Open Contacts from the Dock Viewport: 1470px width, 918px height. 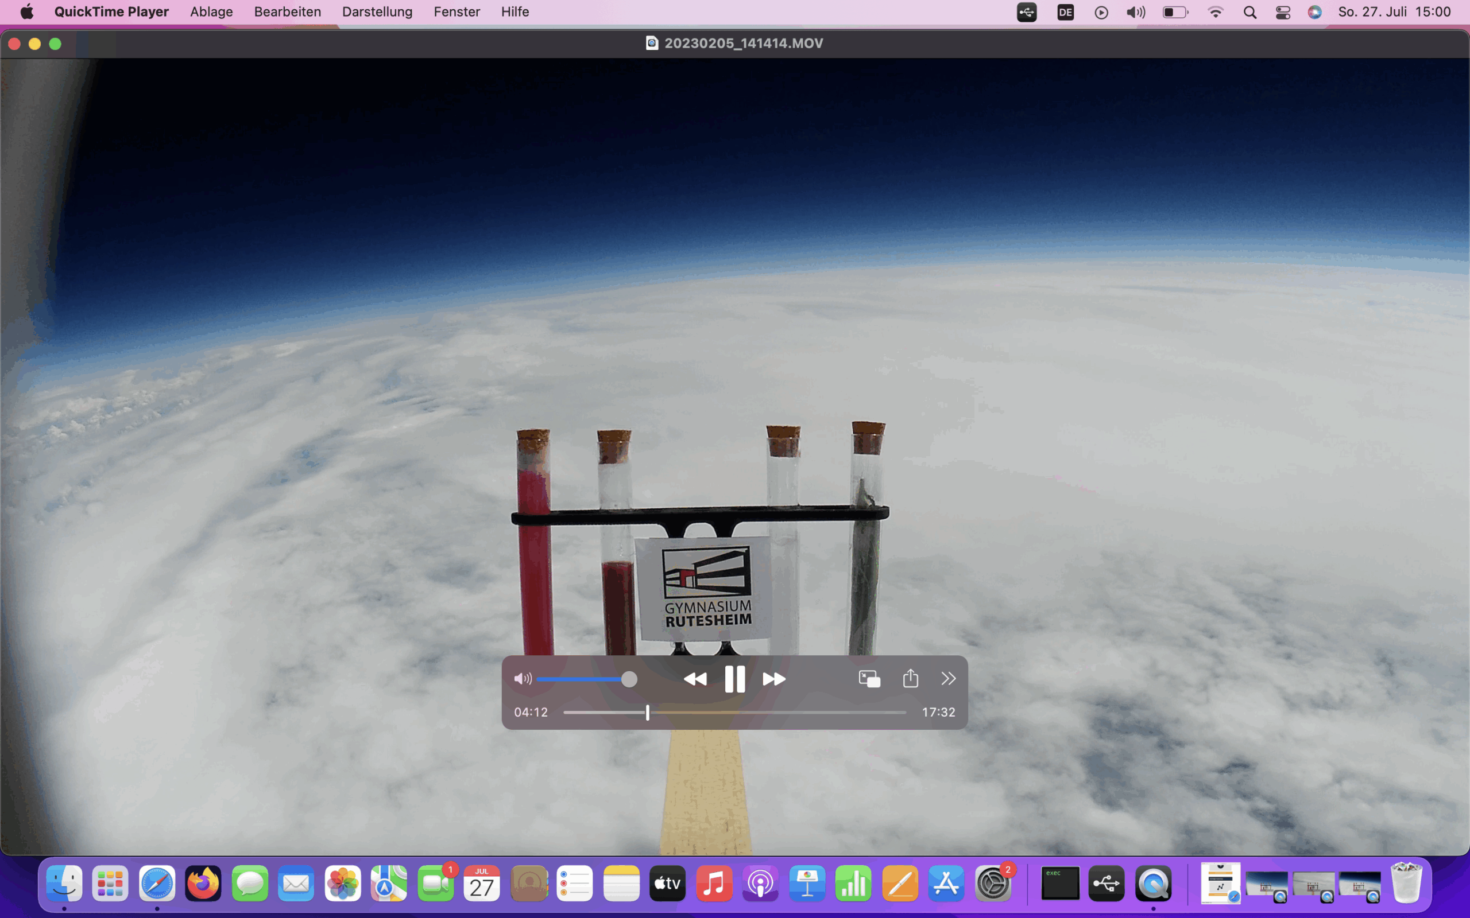[x=528, y=884]
